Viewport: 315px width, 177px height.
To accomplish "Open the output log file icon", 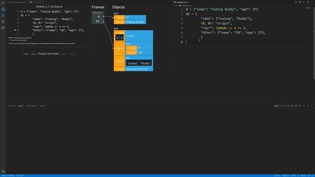I will [304, 106].
